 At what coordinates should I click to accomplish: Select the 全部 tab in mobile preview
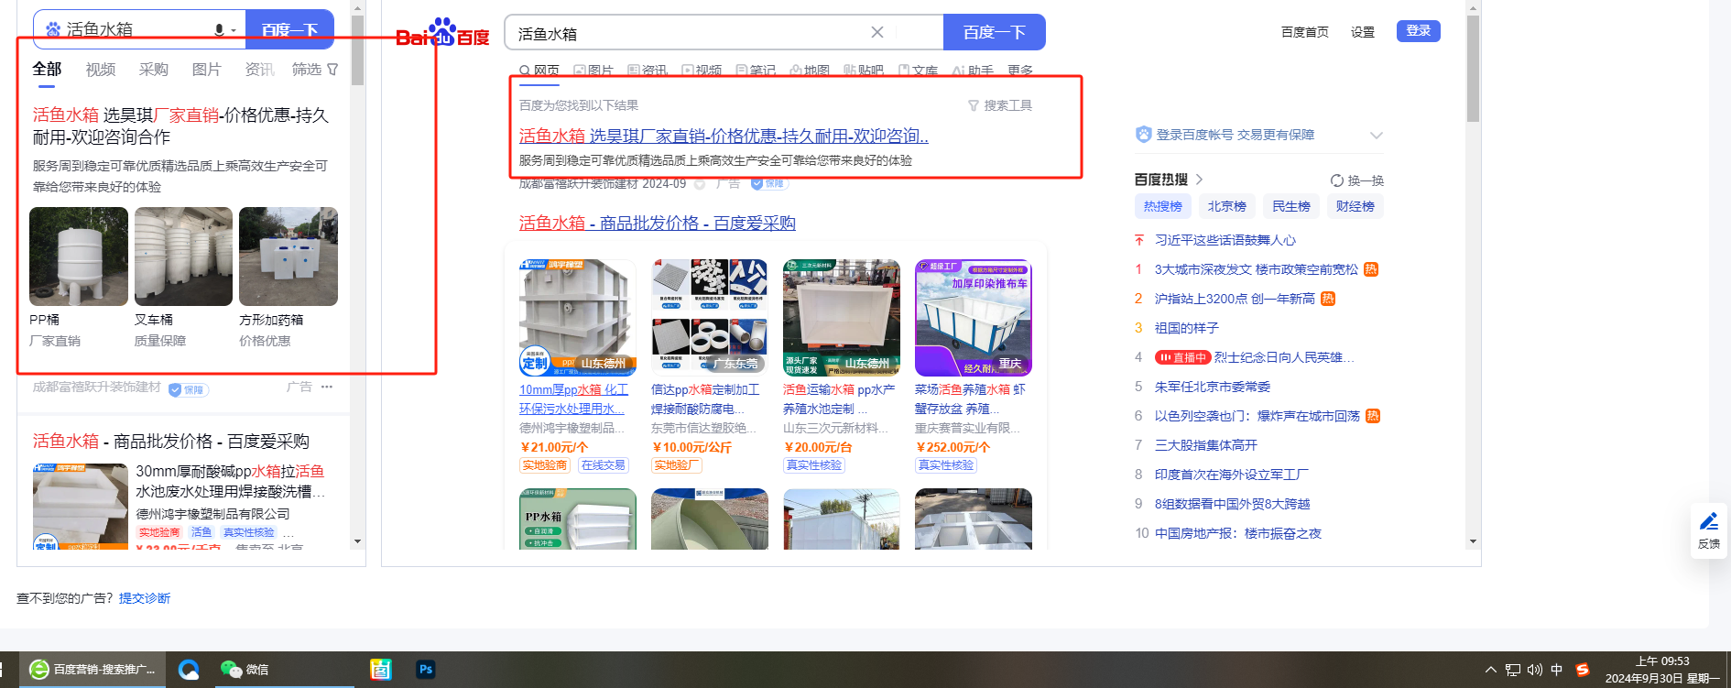pyautogui.click(x=47, y=70)
